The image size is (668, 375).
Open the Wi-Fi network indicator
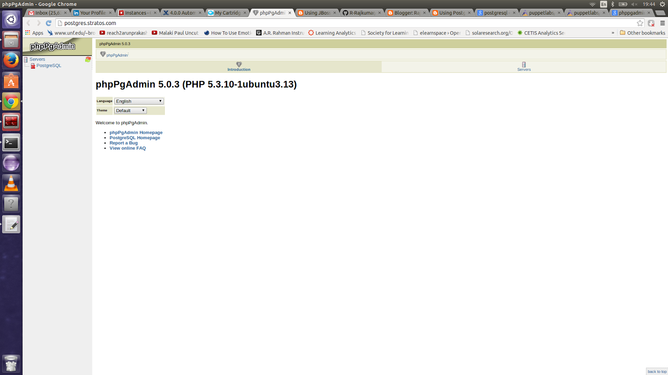coord(592,4)
